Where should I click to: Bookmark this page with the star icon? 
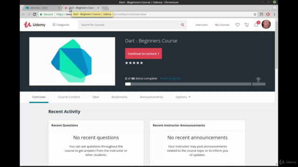click(255, 14)
